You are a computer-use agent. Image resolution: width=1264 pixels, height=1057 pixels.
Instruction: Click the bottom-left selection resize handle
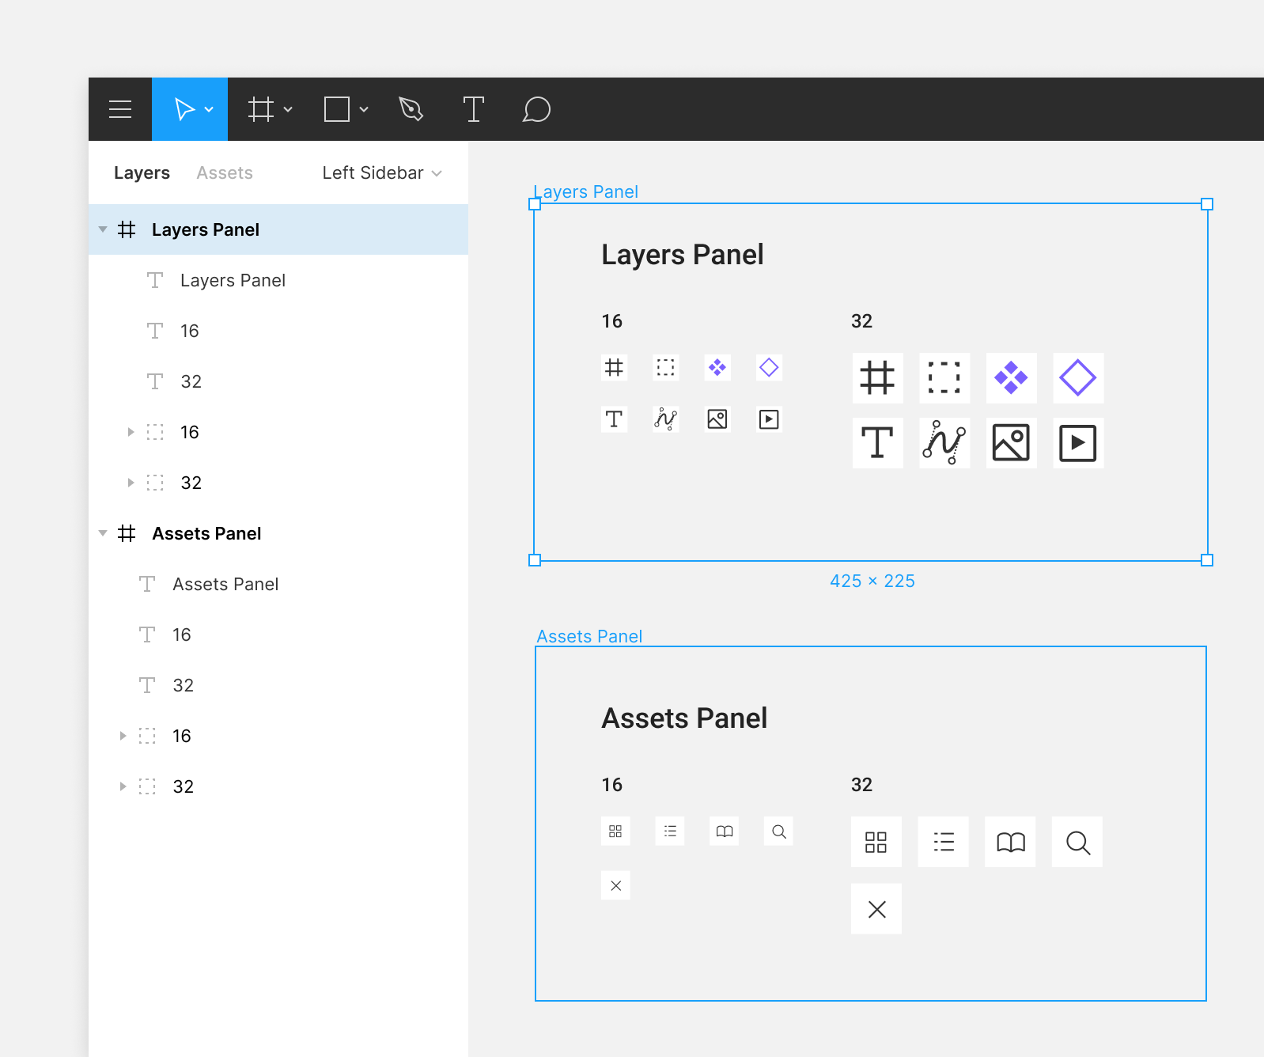point(535,560)
